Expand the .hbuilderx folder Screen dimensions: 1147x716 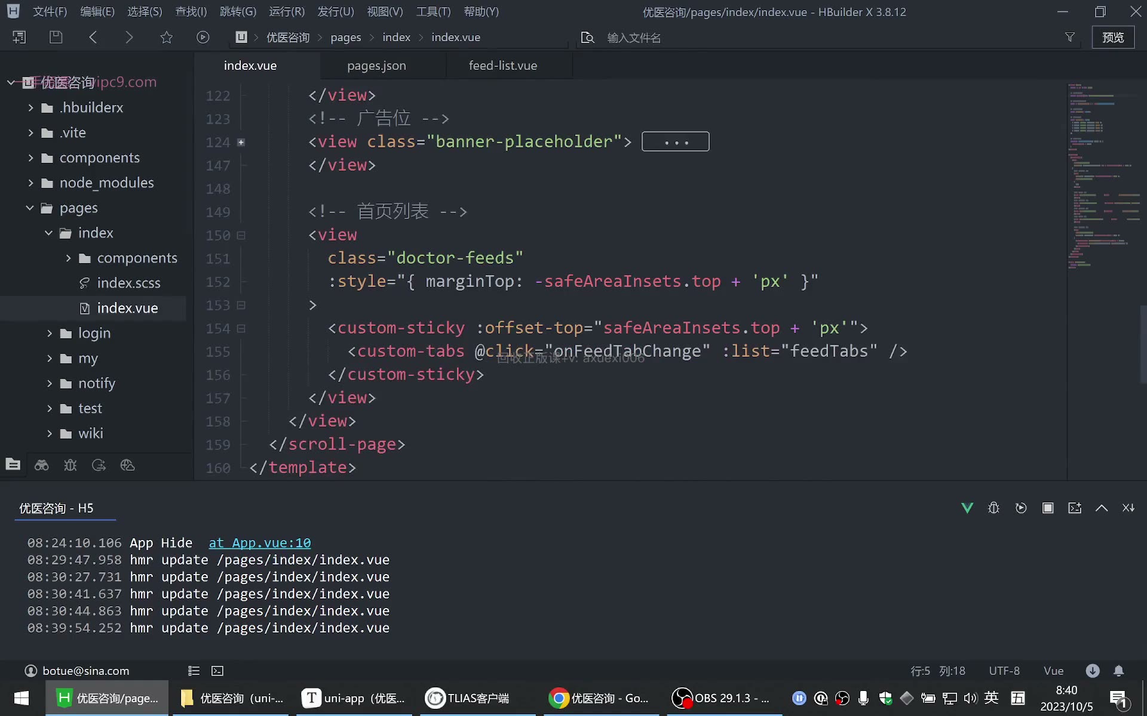(x=30, y=107)
